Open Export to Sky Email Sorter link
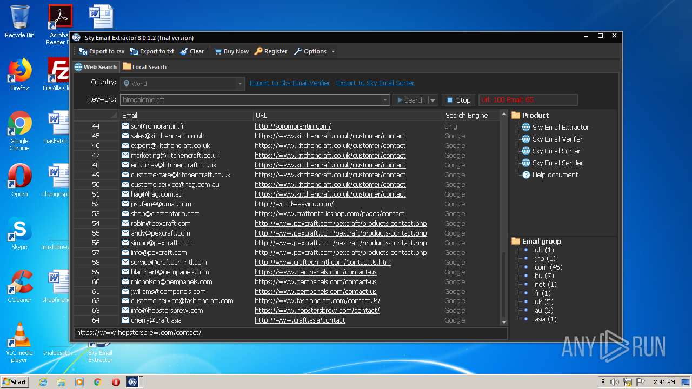The image size is (692, 389). (375, 83)
